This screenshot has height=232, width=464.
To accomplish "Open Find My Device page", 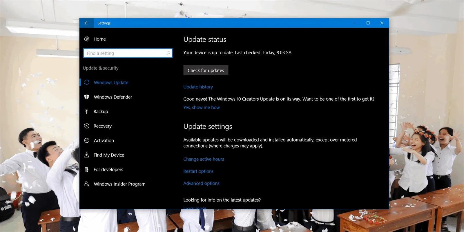I will (109, 155).
